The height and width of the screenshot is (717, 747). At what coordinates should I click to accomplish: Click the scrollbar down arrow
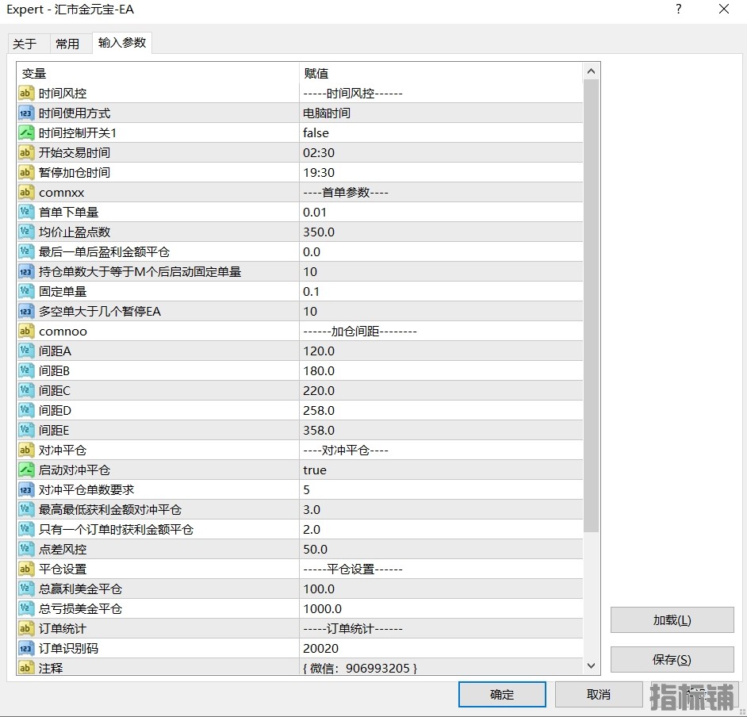pyautogui.click(x=592, y=666)
